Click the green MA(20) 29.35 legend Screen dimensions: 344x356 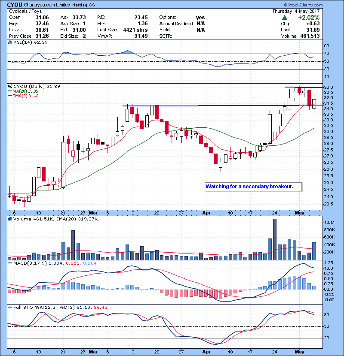(23, 91)
